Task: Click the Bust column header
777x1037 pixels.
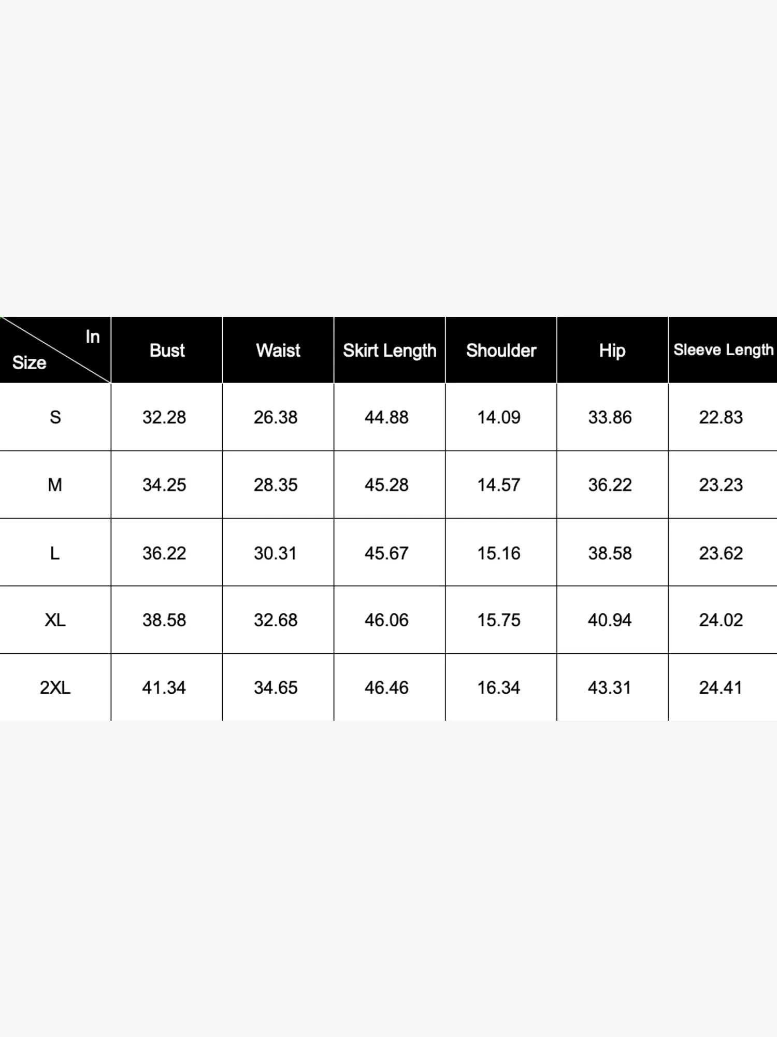Action: click(167, 351)
